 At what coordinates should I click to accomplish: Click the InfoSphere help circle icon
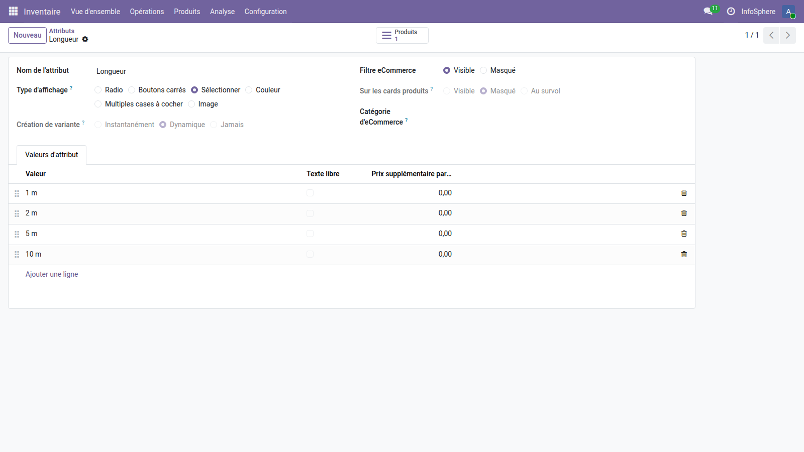pos(731,11)
